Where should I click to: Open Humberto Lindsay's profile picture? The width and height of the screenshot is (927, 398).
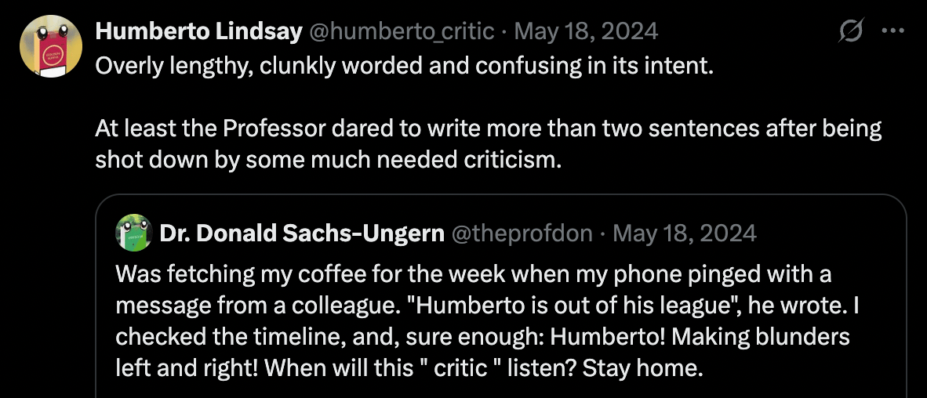pos(51,47)
